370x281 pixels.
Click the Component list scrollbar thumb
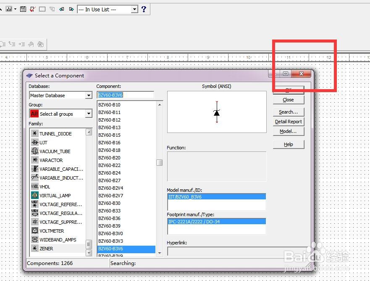click(160, 163)
